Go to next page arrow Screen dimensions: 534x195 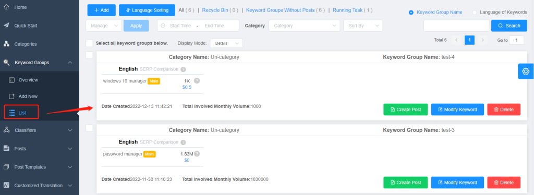tap(482, 40)
